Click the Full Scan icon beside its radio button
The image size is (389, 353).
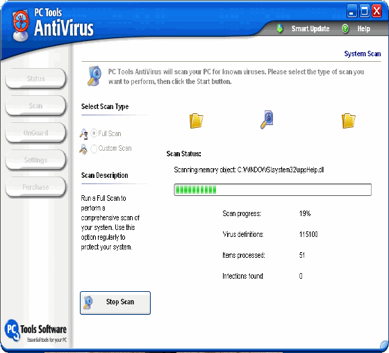(x=83, y=134)
